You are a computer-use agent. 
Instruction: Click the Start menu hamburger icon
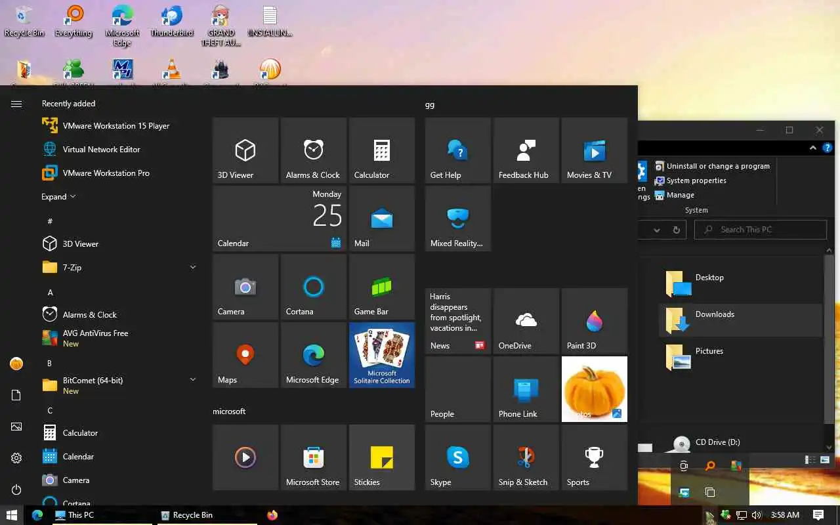(x=16, y=104)
